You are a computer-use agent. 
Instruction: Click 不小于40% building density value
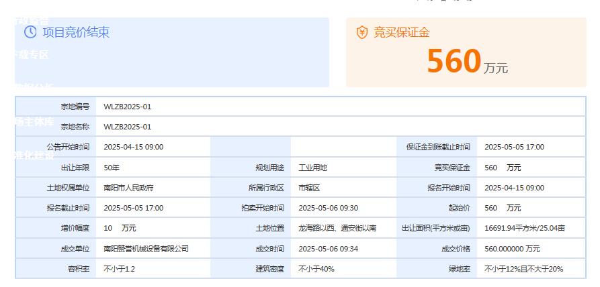point(316,269)
